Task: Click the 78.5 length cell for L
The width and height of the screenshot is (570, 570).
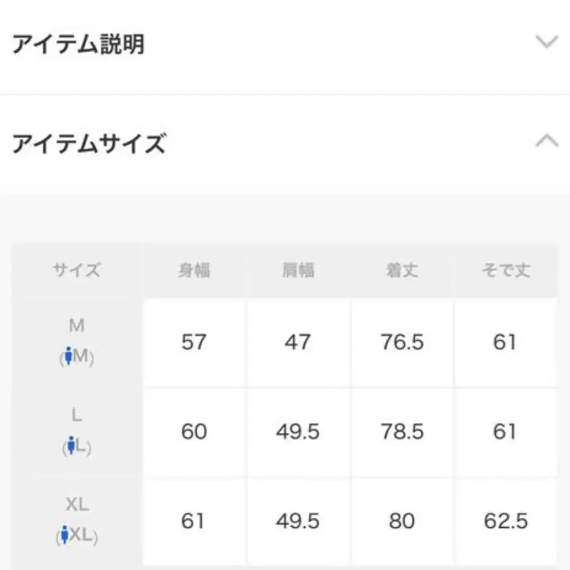Action: click(x=402, y=432)
